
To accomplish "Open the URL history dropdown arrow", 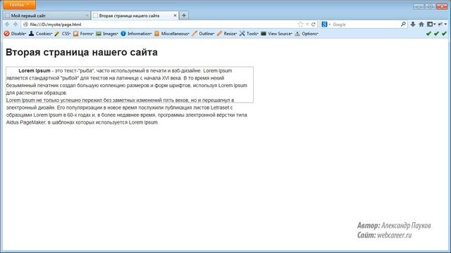I will point(307,25).
